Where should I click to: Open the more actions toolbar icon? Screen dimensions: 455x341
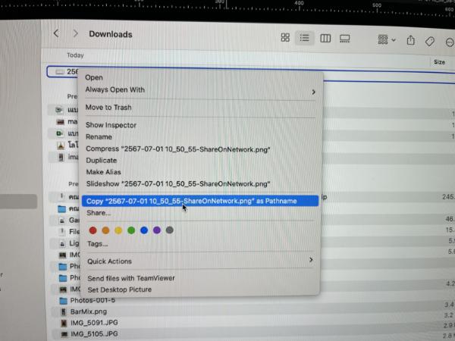pyautogui.click(x=450, y=42)
